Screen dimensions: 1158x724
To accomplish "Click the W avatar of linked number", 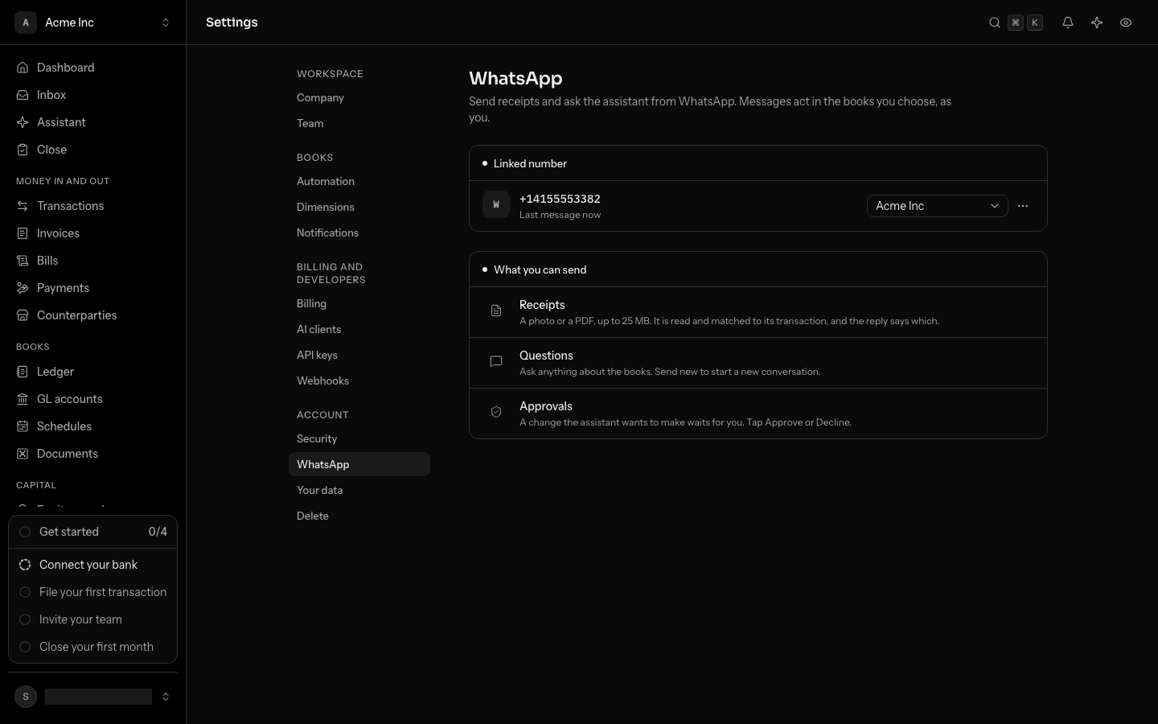I will [496, 204].
